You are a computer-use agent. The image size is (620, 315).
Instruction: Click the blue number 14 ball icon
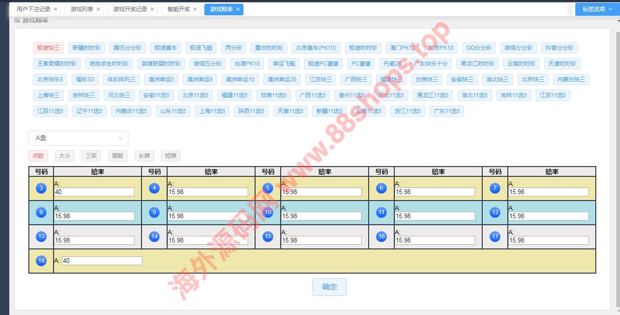click(155, 236)
